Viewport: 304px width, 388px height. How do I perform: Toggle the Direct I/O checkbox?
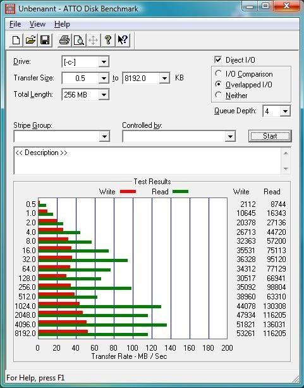pyautogui.click(x=218, y=60)
